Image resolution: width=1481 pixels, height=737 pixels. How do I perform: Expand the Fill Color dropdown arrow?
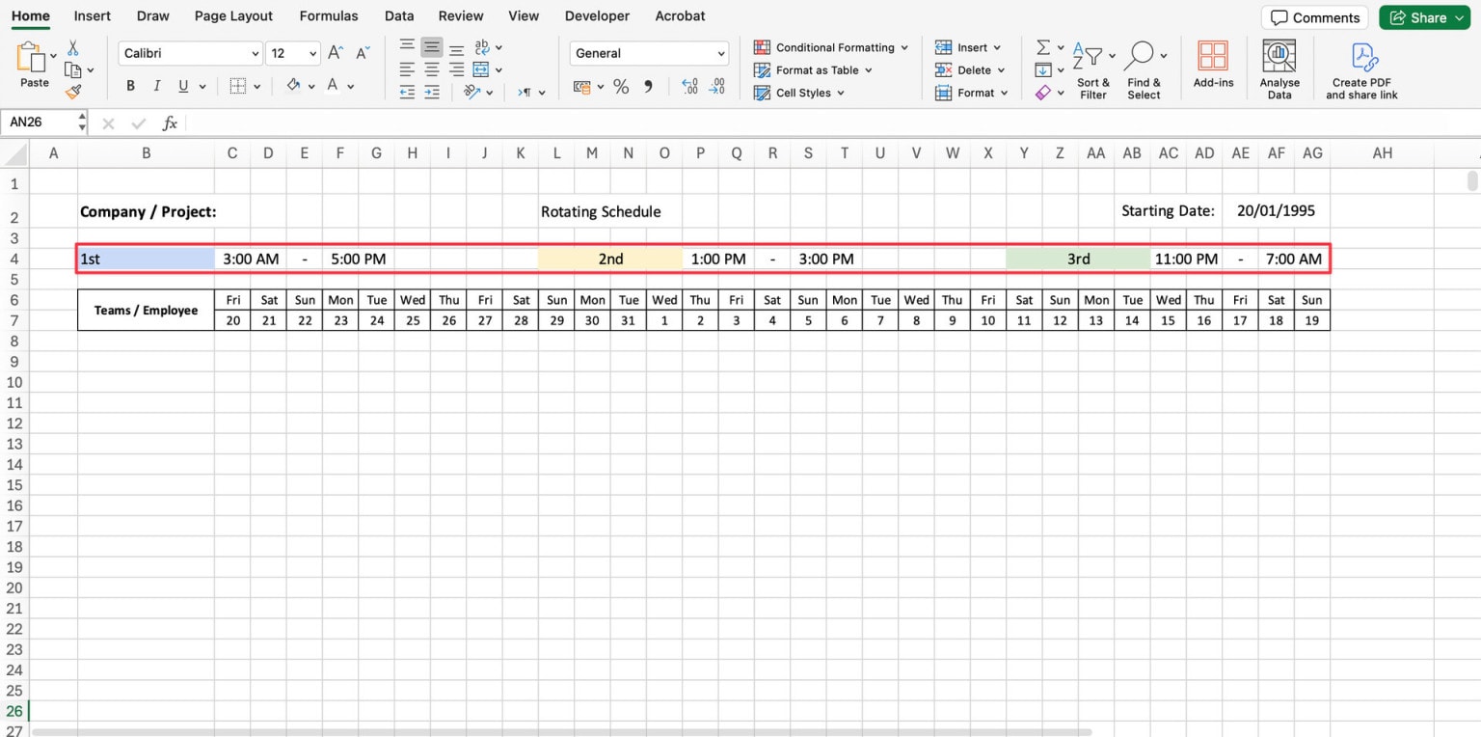pyautogui.click(x=310, y=86)
